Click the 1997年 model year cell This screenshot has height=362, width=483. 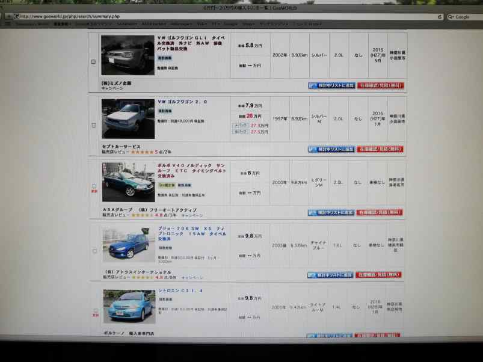(280, 119)
